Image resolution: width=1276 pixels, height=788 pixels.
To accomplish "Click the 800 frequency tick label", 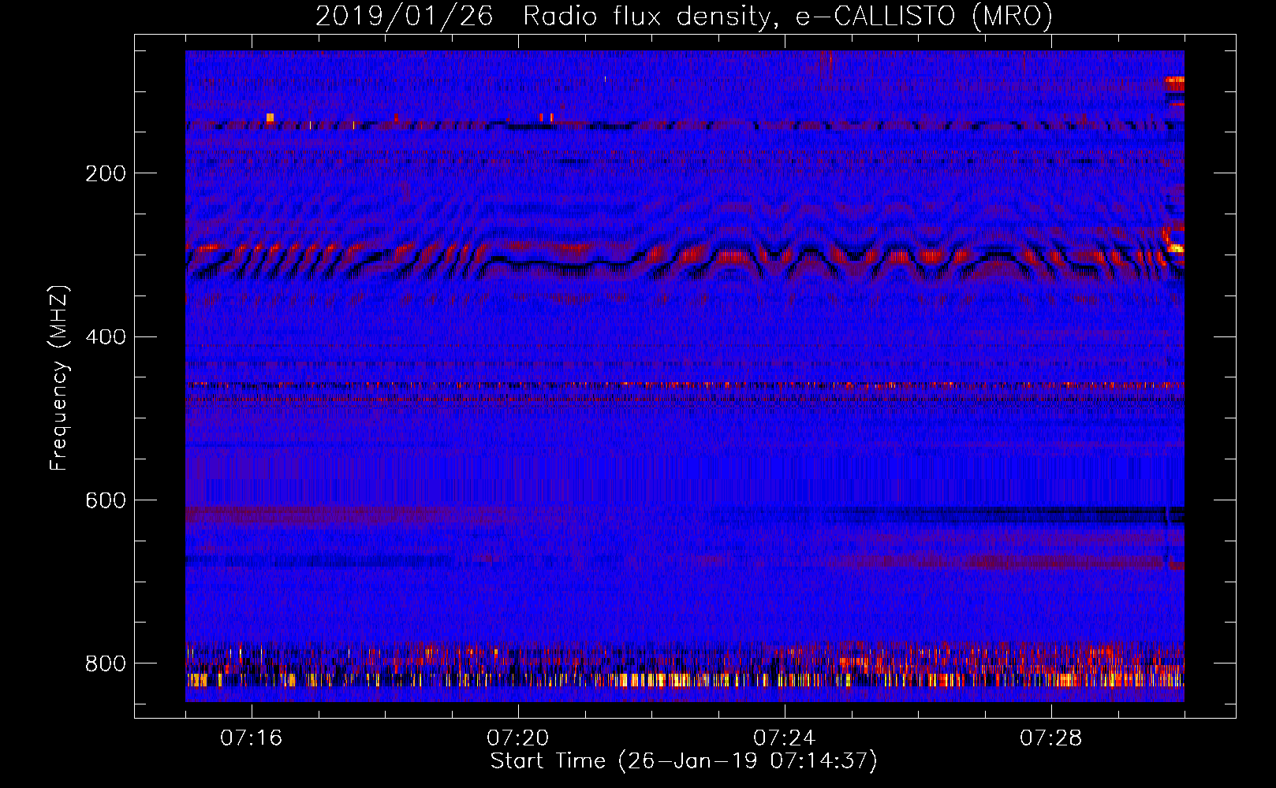I will pos(106,663).
